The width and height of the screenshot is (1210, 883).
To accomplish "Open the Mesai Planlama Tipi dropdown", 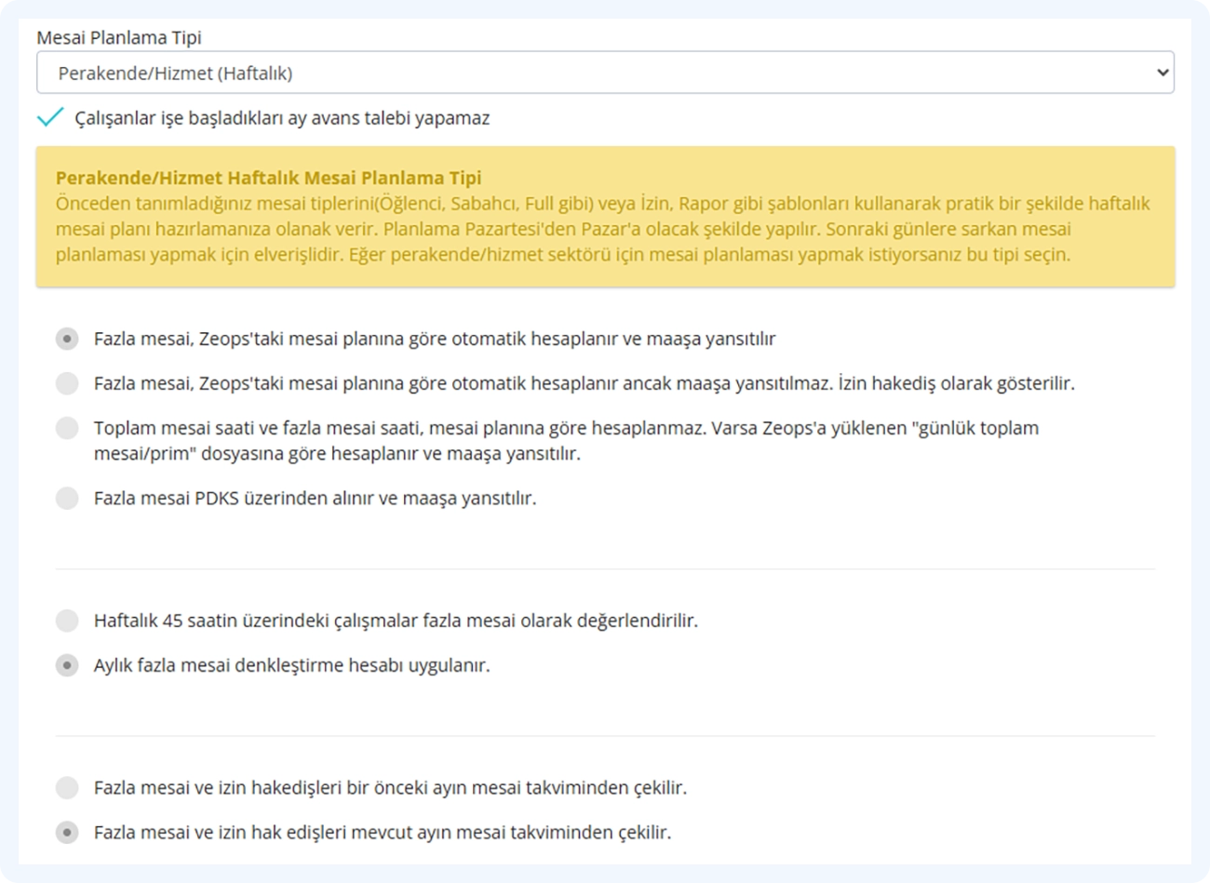I will pyautogui.click(x=605, y=73).
